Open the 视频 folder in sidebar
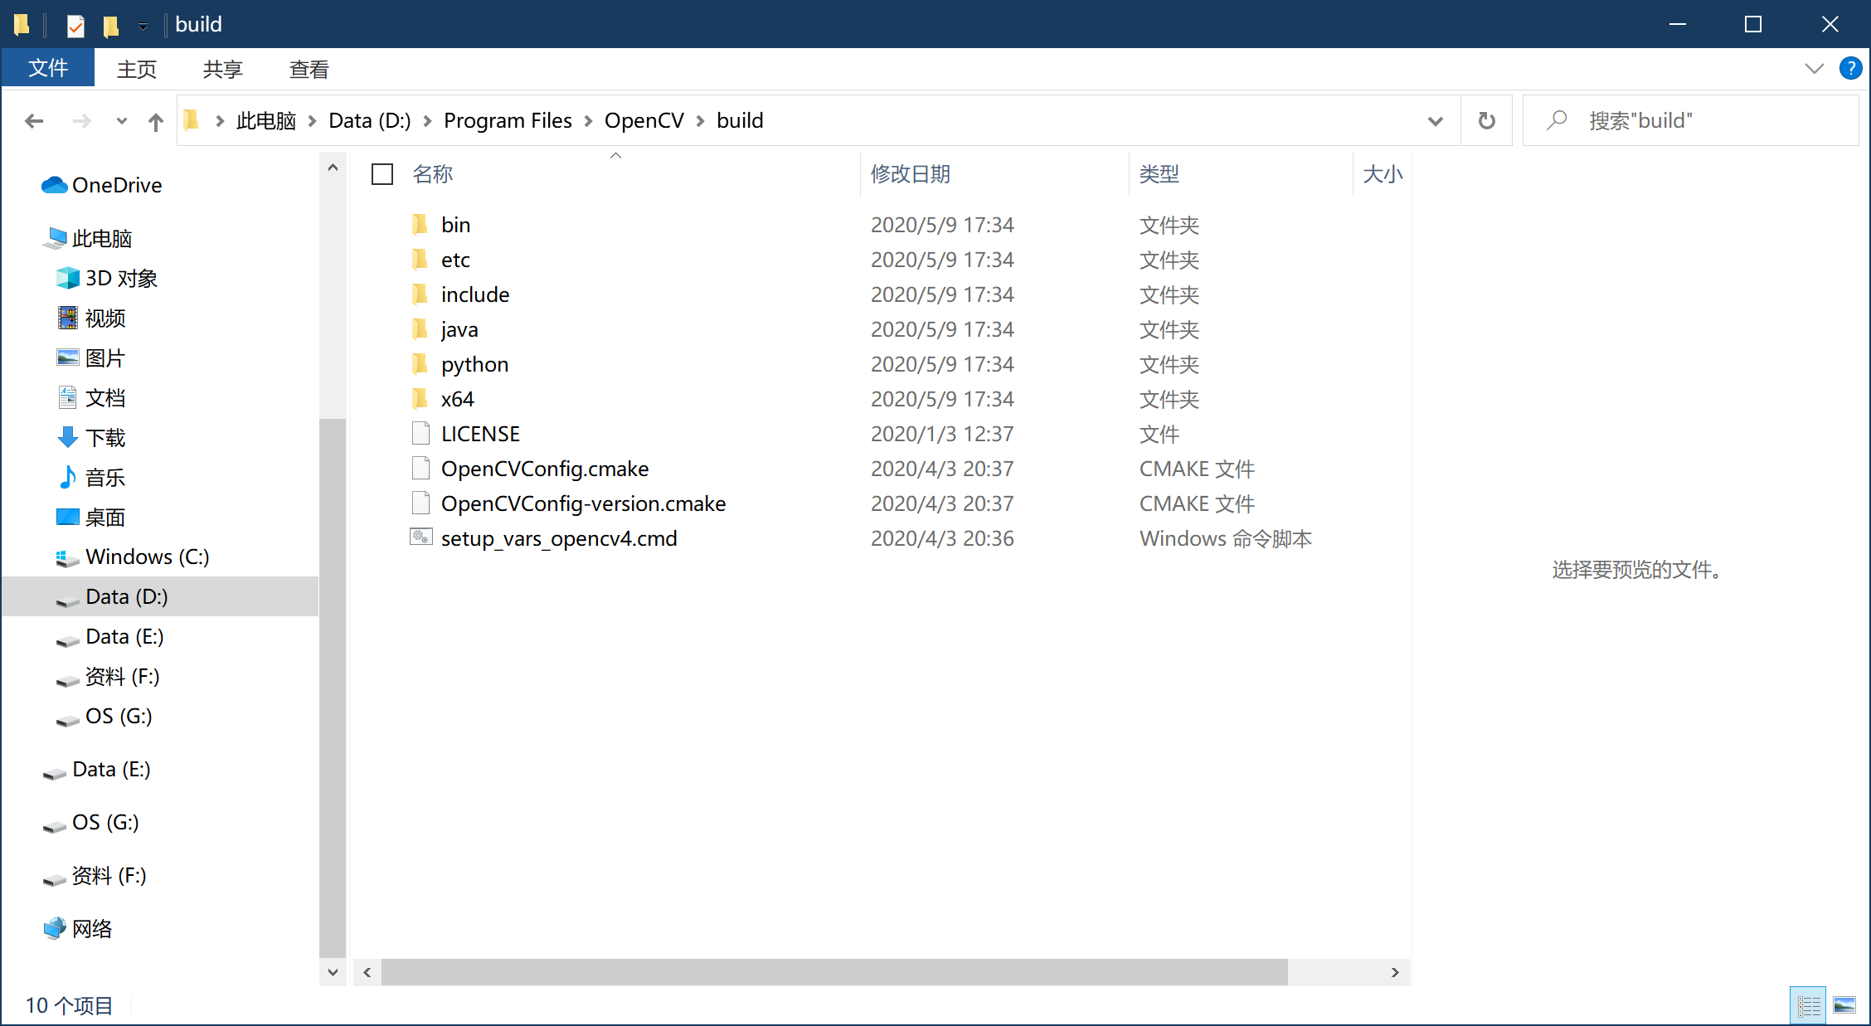The height and width of the screenshot is (1026, 1871). [104, 318]
